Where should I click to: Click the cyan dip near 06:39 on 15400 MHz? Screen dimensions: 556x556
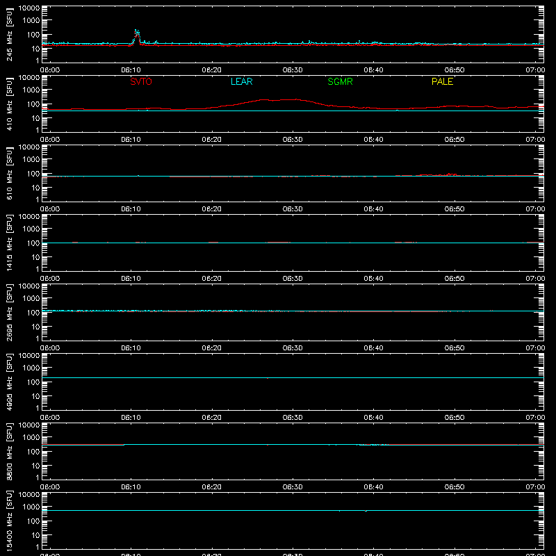point(366,511)
